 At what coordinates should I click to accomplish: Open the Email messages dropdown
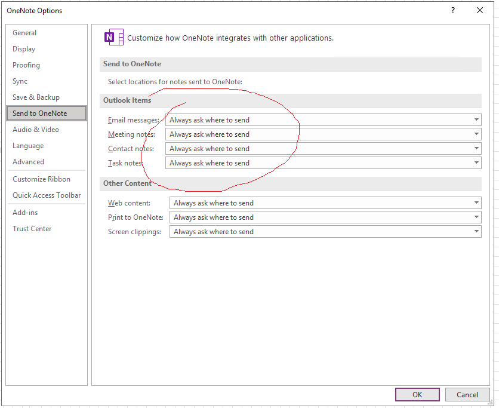(x=476, y=119)
